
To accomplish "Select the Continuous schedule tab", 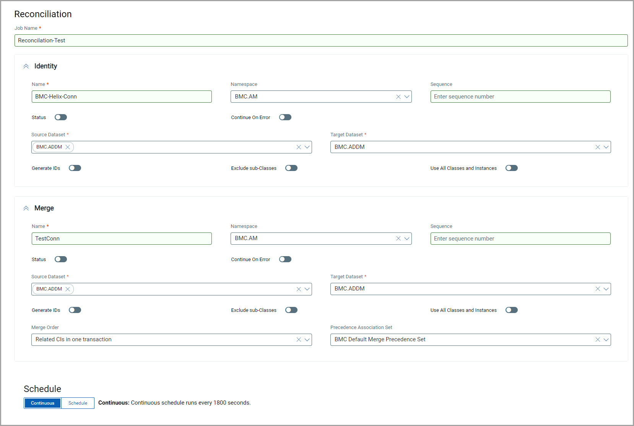I will pos(42,403).
